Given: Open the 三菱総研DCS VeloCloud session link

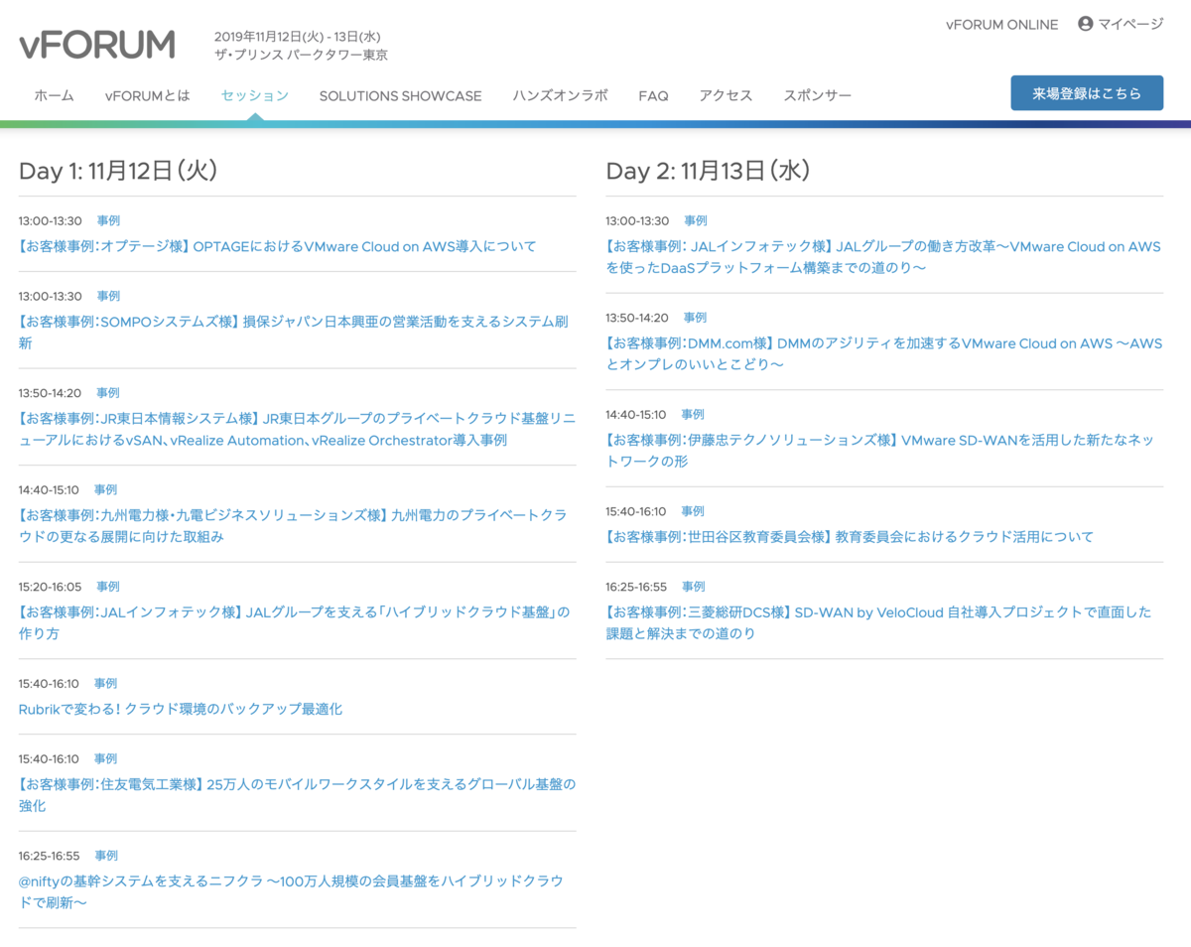Looking at the screenshot, I should [x=879, y=622].
